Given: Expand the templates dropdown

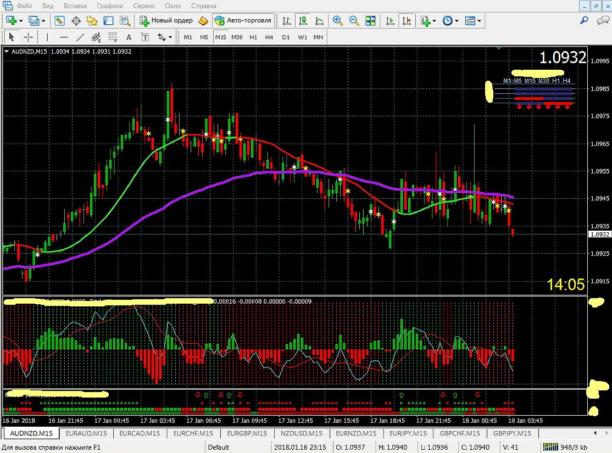Looking at the screenshot, I should [480, 21].
